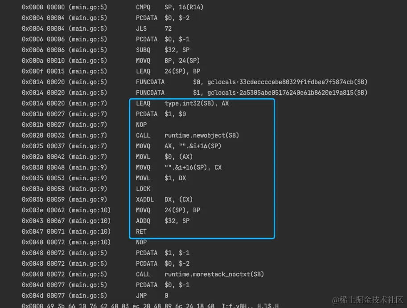Click the runtime.morestack_noctxt(SB) call target
Image resolution: width=407 pixels, height=308 pixels.
214,274
